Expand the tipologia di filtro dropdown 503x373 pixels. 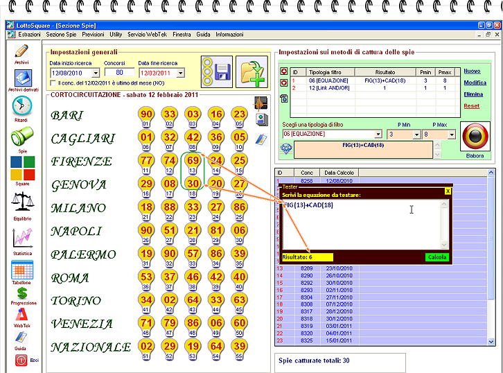pyautogui.click(x=378, y=135)
